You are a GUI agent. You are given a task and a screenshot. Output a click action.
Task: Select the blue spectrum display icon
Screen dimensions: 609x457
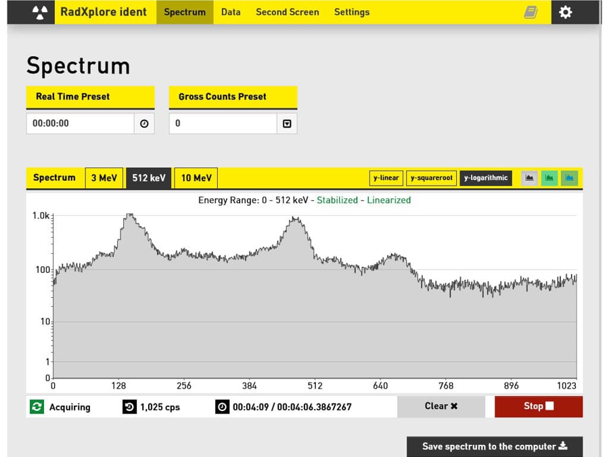pyautogui.click(x=569, y=178)
